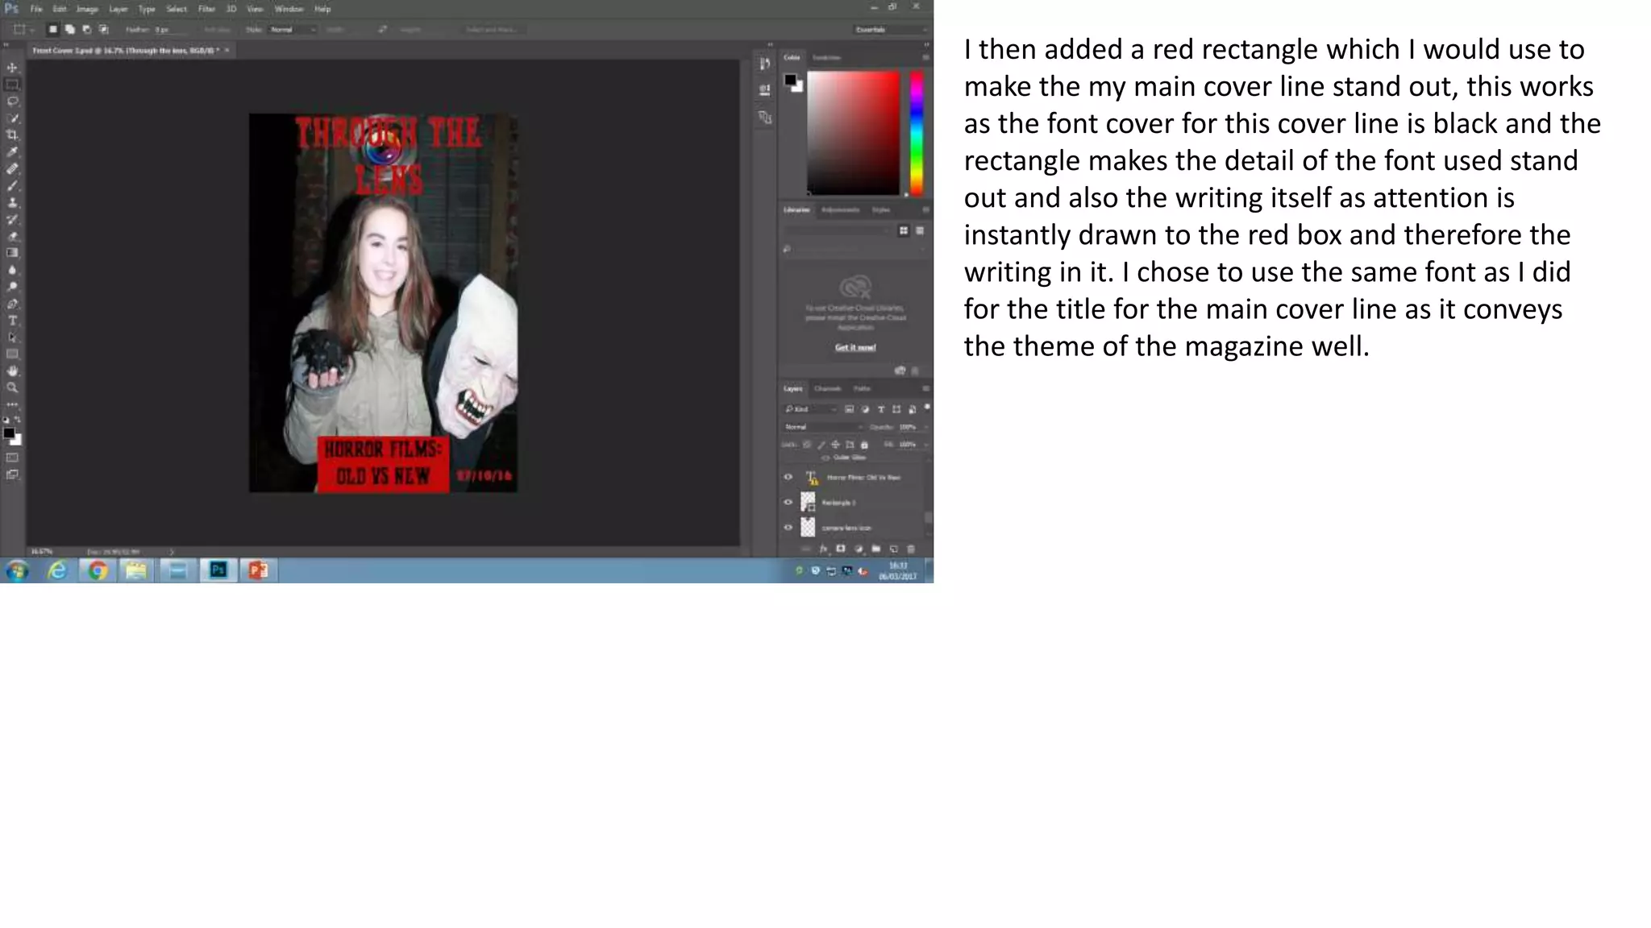Switch to the Swatches tab

[826, 57]
